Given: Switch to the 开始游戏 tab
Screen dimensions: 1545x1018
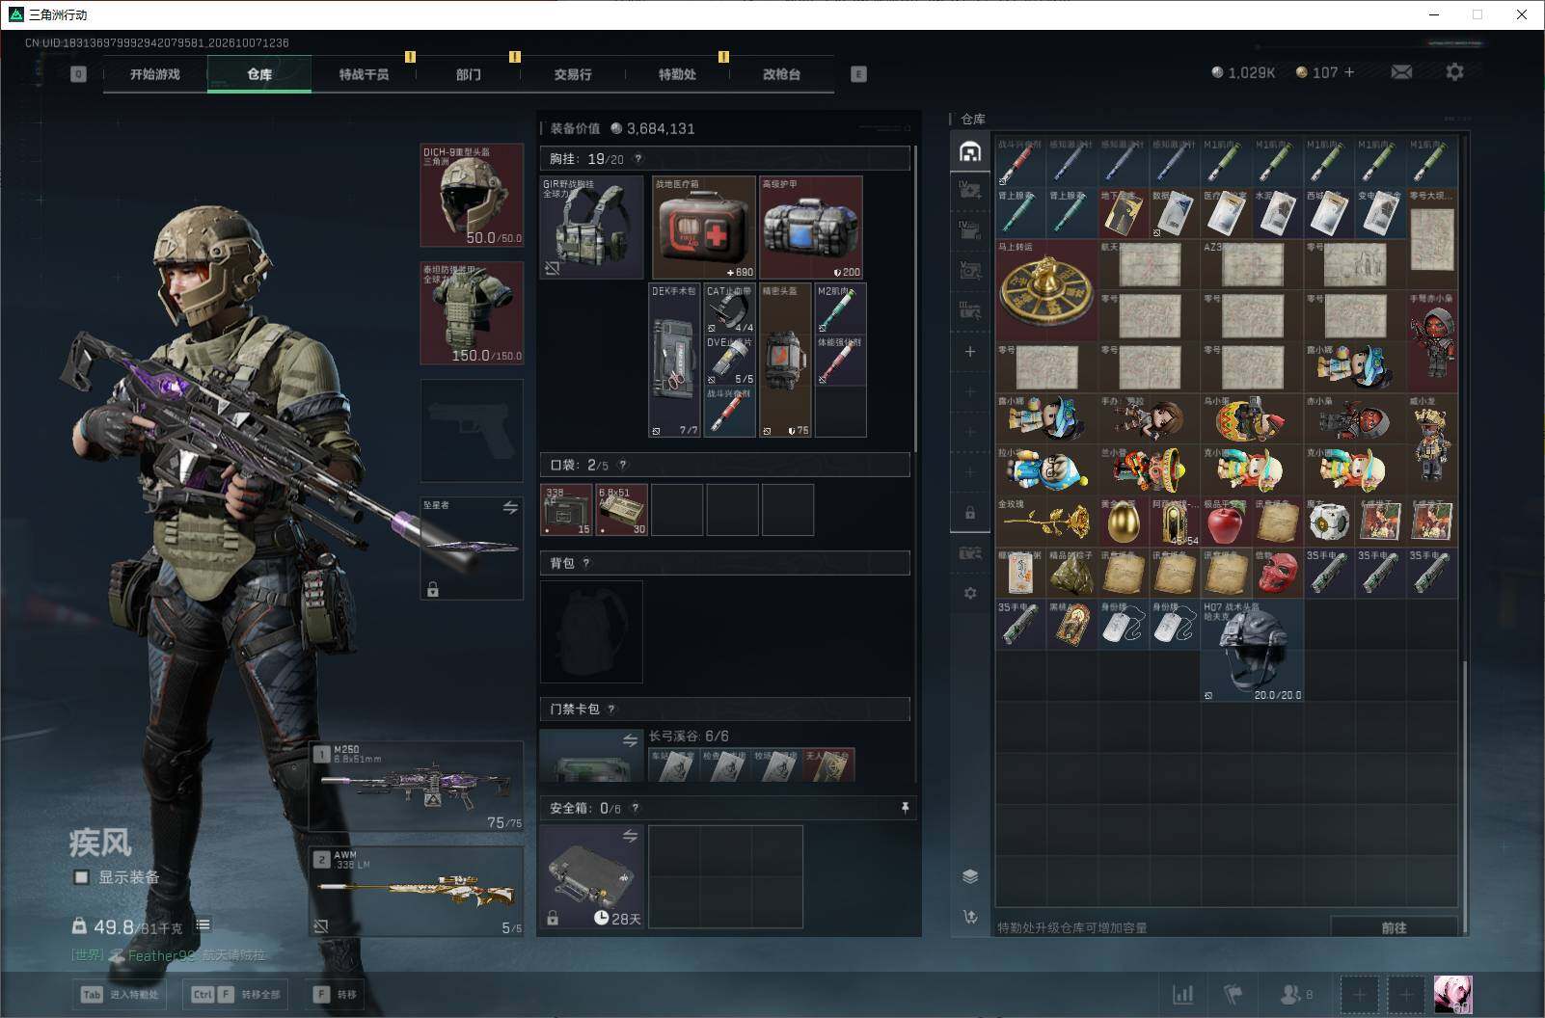Looking at the screenshot, I should (155, 74).
